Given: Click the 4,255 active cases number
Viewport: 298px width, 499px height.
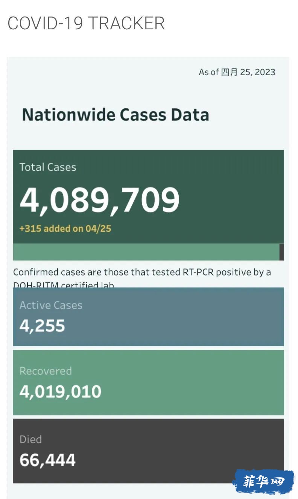Looking at the screenshot, I should 42,326.
